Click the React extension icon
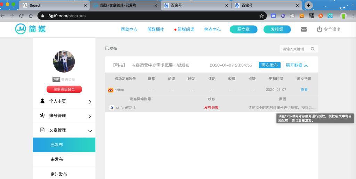The image size is (356, 179). (292, 16)
